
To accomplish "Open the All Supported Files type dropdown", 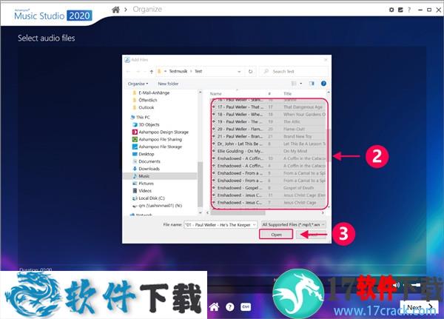I will click(293, 225).
